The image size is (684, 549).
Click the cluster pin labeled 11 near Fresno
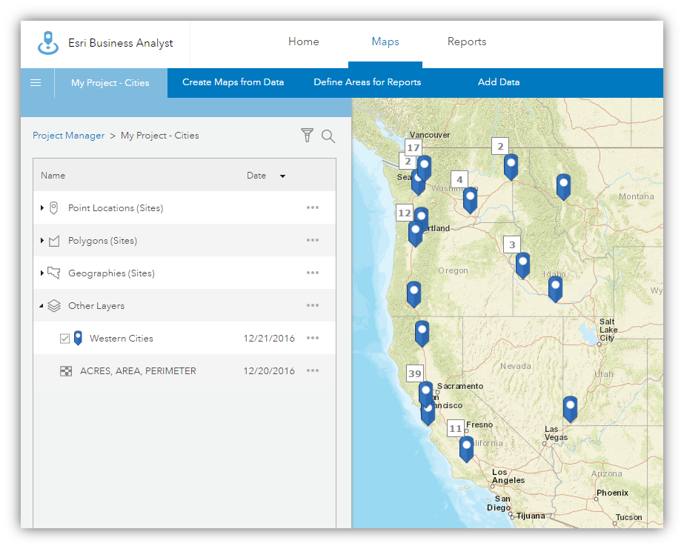tap(466, 449)
